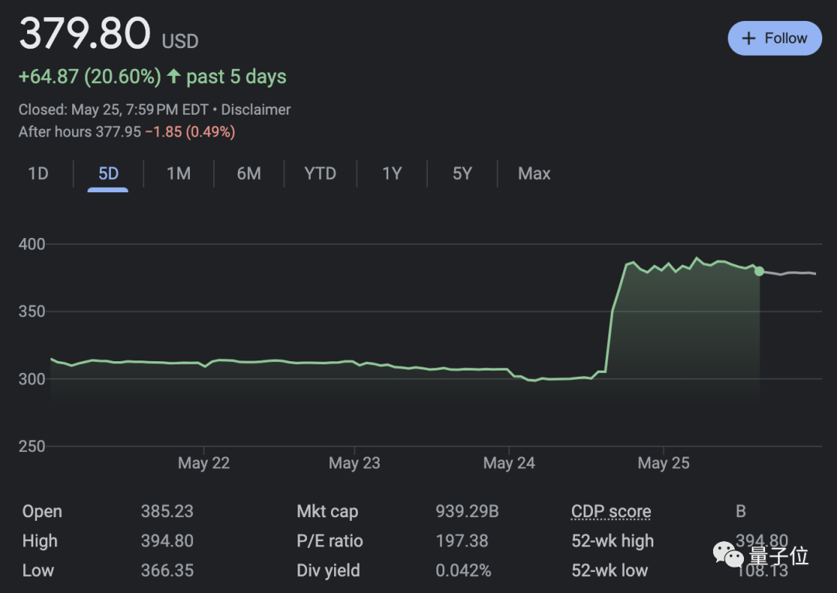This screenshot has width=837, height=593.
Task: Click the 379.80 price heading
Action: (84, 35)
